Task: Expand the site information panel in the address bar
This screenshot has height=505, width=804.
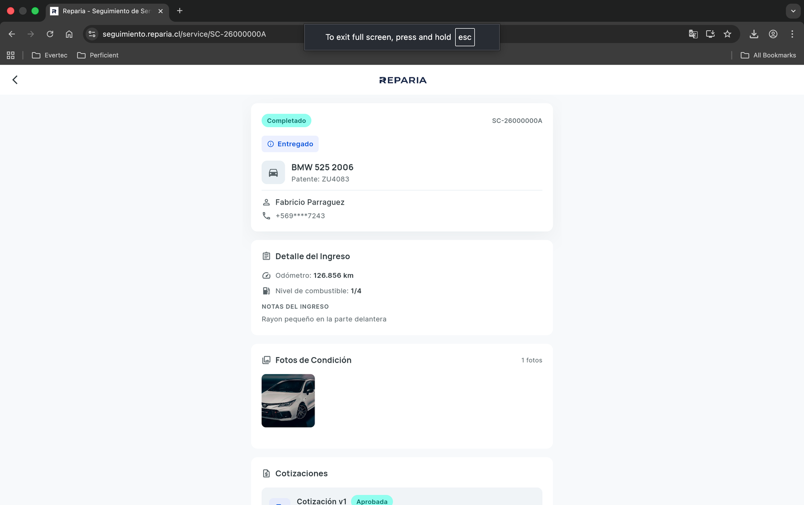Action: coord(91,34)
